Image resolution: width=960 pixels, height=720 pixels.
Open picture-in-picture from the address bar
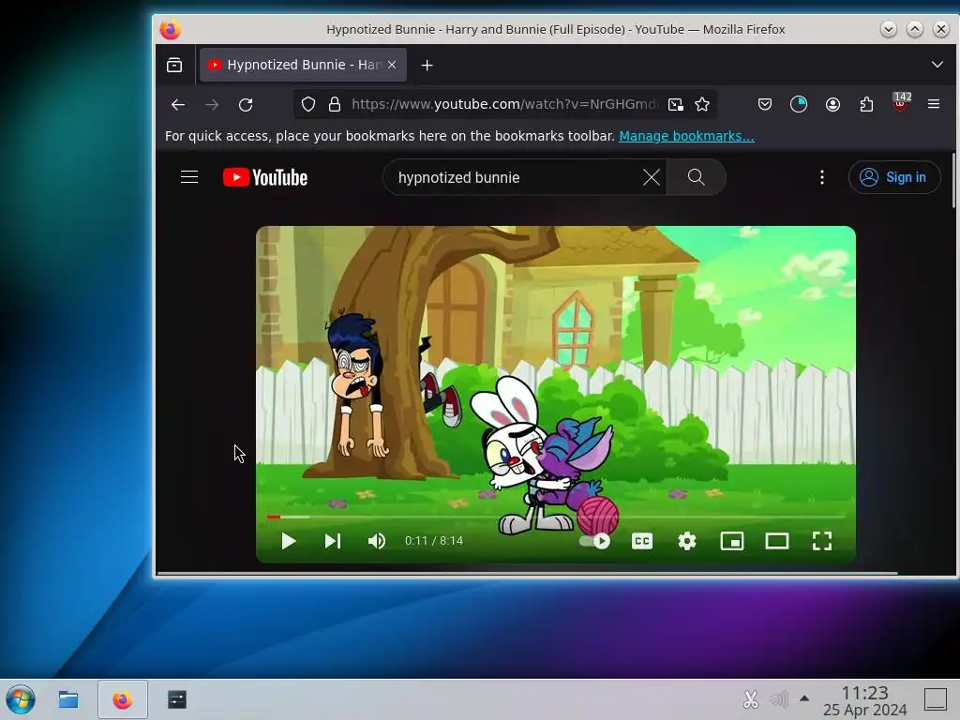click(675, 105)
